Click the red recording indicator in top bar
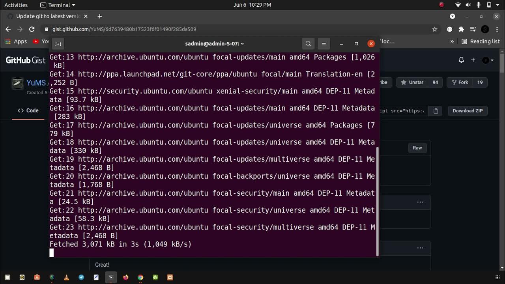 441,5
